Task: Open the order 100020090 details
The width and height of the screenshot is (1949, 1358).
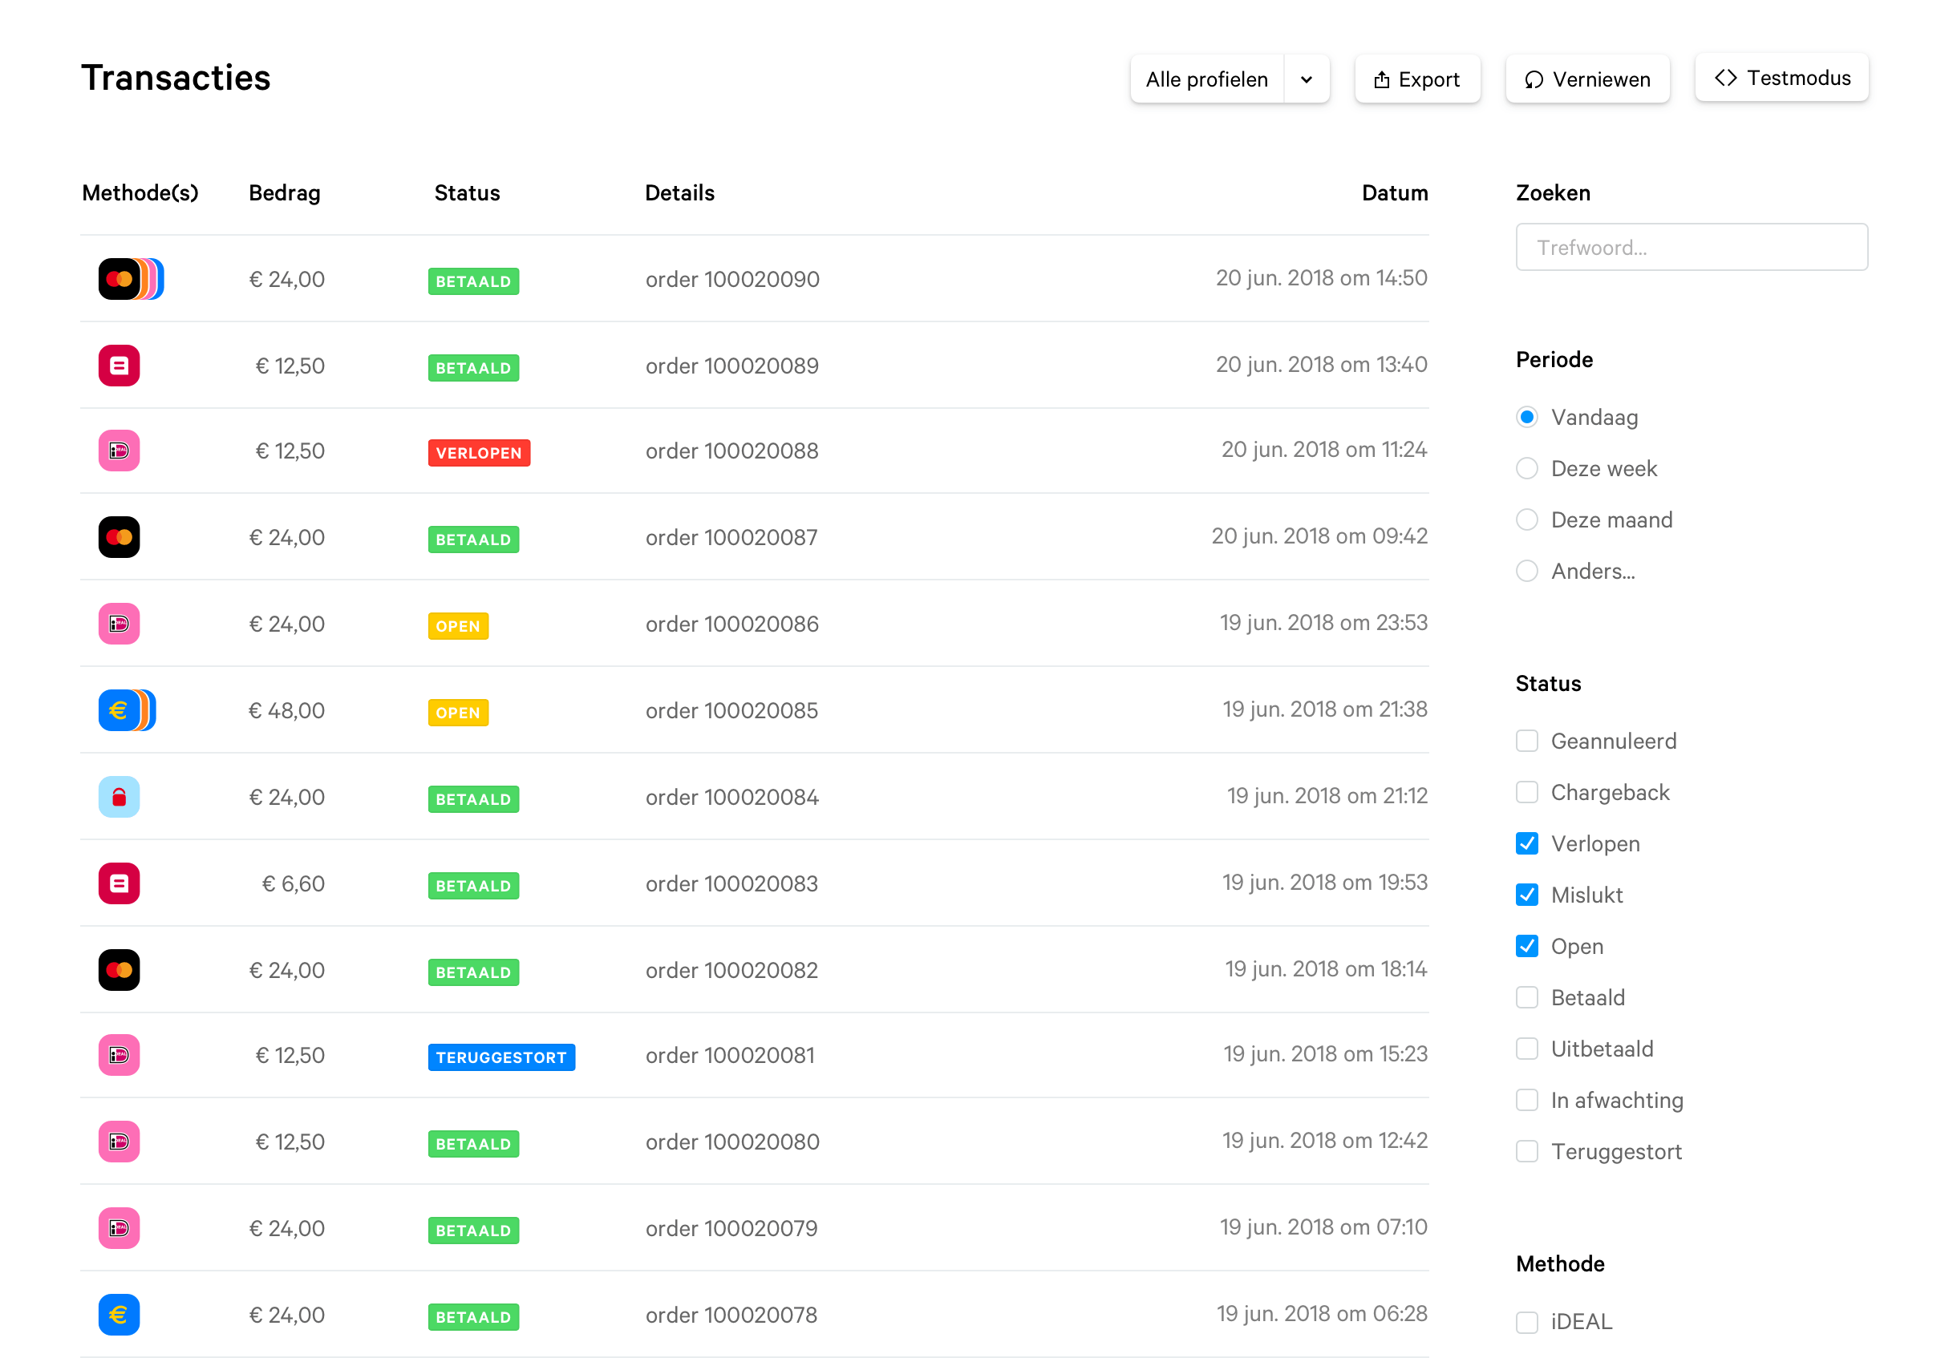Action: click(731, 279)
